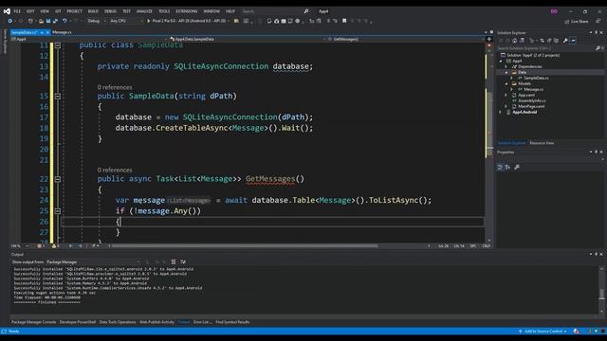Open the App4 project navigation dropdown

pyautogui.click(x=89, y=39)
